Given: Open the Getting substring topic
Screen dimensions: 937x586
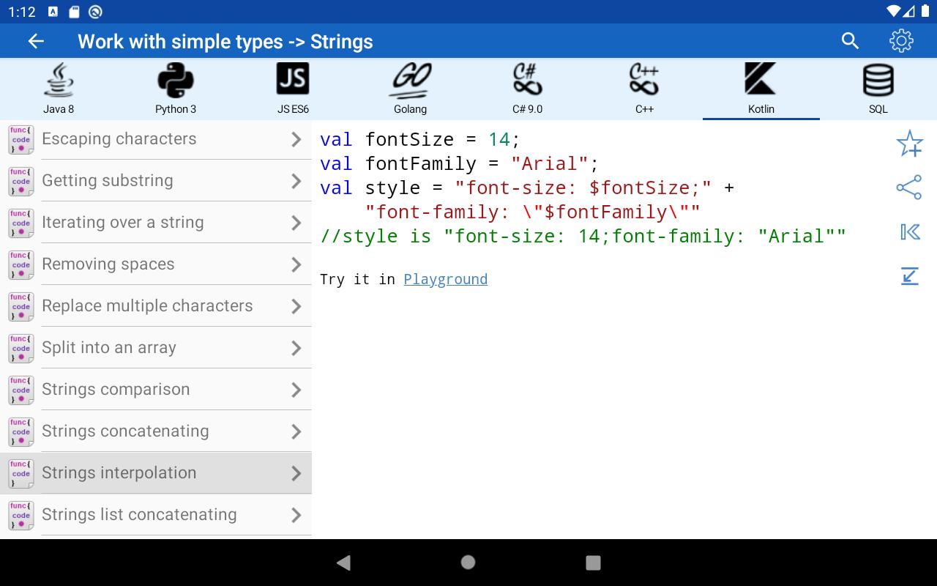Looking at the screenshot, I should coord(156,181).
